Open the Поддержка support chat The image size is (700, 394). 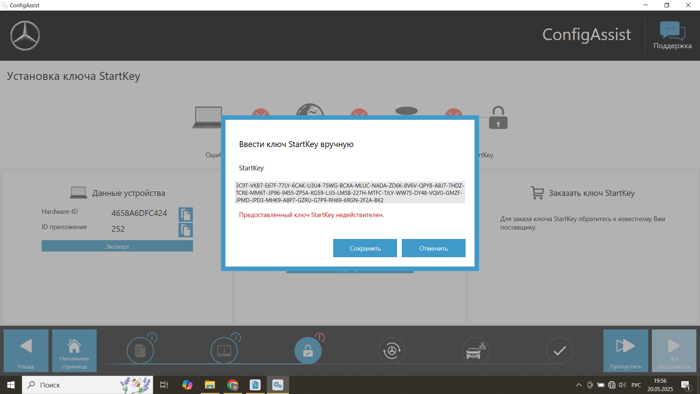[x=672, y=35]
